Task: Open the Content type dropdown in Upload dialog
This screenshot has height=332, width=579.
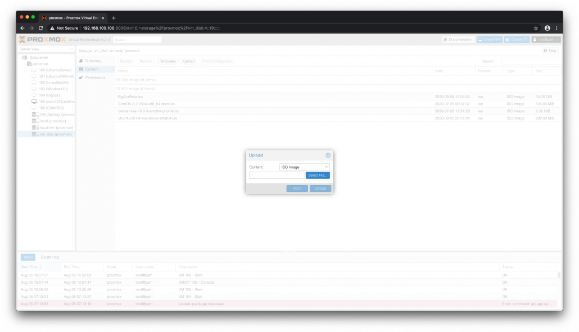Action: click(x=304, y=167)
